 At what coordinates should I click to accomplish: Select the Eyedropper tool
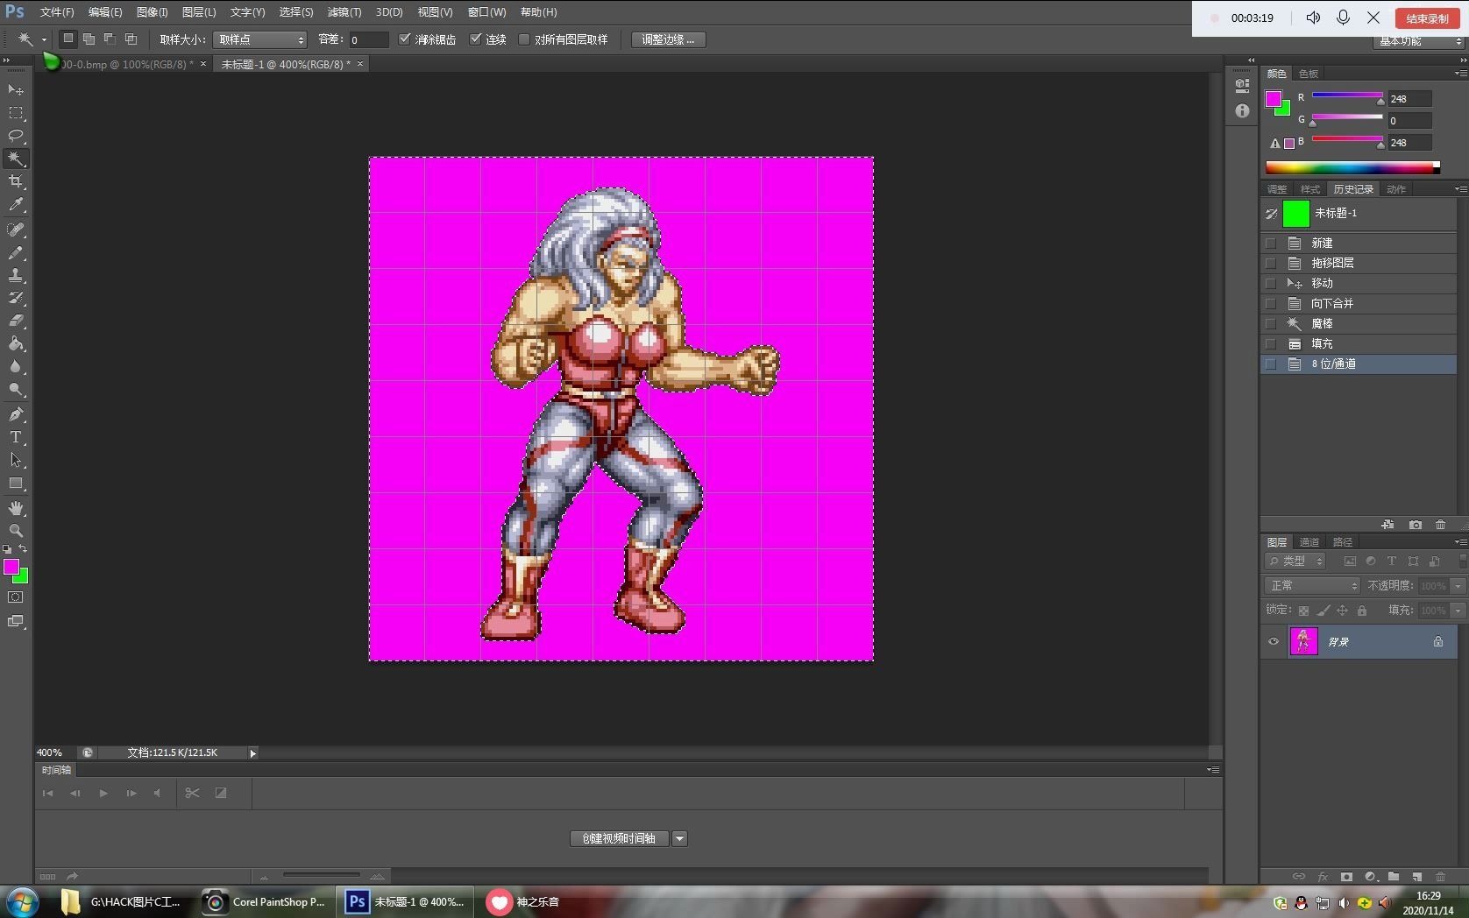click(x=16, y=205)
